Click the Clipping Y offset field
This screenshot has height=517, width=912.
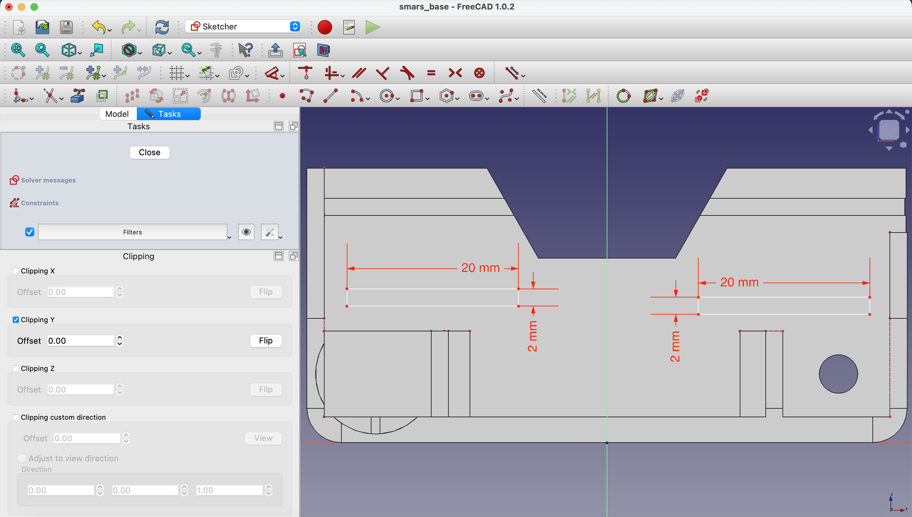point(80,341)
